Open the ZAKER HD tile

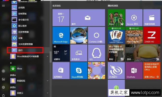pyautogui.click(x=152, y=35)
